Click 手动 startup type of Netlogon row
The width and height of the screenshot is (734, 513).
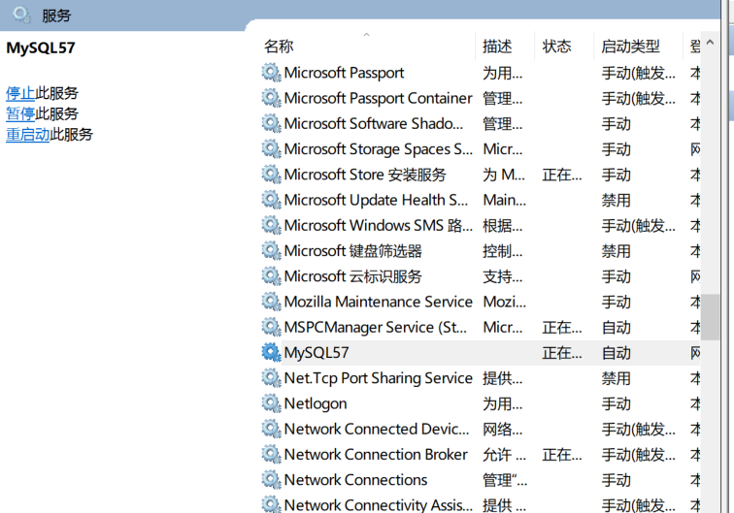click(616, 403)
